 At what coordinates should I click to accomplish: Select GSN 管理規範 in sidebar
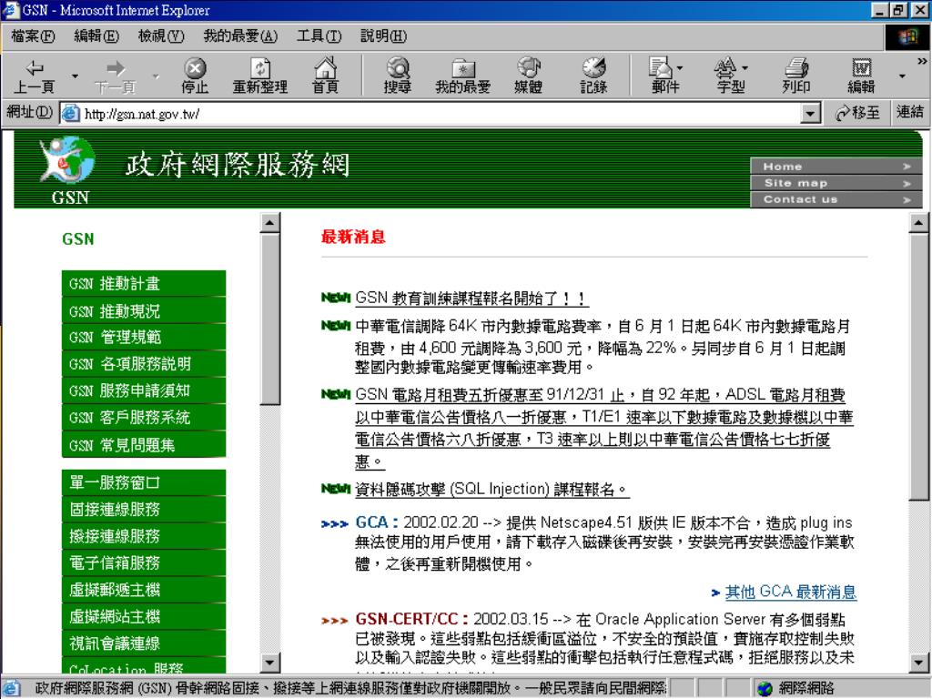tap(144, 337)
